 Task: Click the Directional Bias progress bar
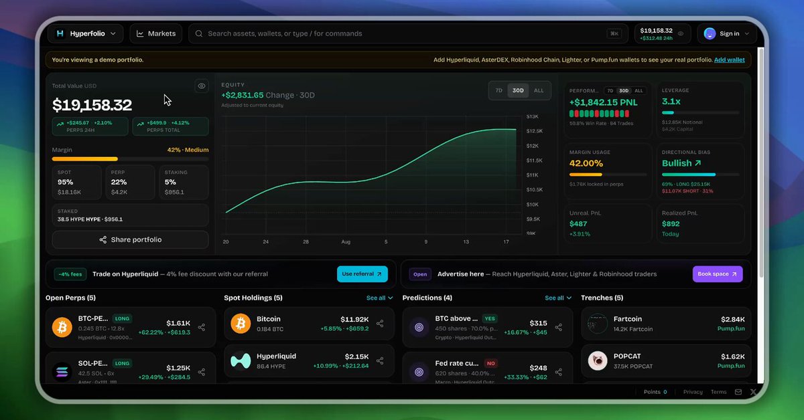pos(700,175)
